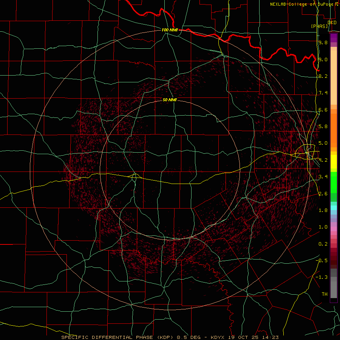Click the '9.0' scale value
Image resolution: width=340 pixels, height=340 pixels.
tap(323, 59)
